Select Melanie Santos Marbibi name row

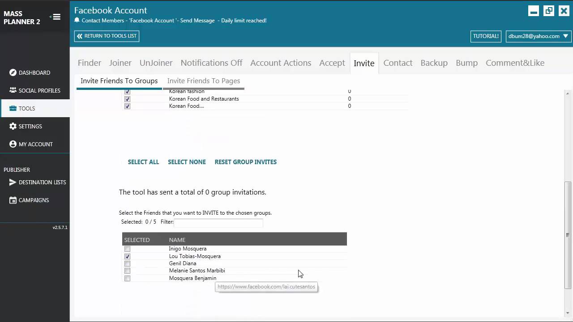coord(197,271)
